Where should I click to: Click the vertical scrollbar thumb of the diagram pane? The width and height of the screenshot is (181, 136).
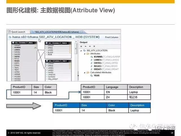pos(76,48)
